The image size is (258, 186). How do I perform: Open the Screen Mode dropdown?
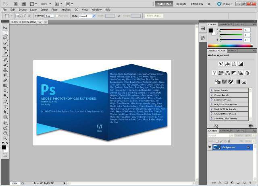(x=69, y=4)
